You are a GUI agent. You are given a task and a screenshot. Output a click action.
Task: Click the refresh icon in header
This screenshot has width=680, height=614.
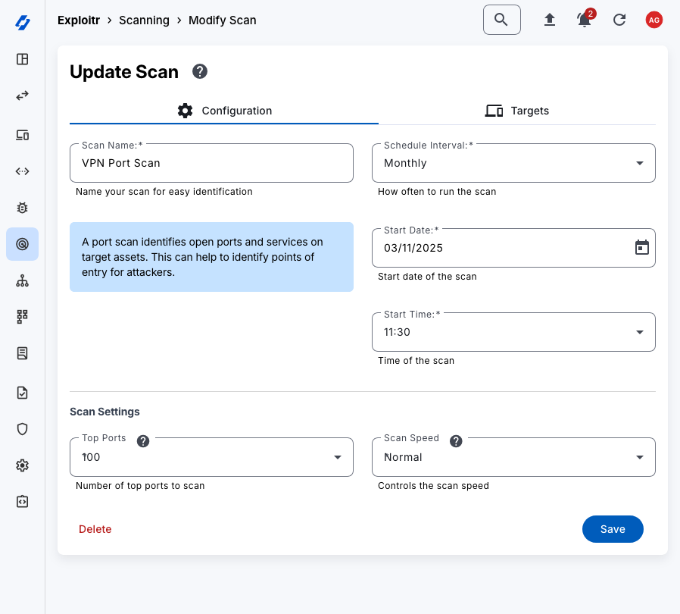tap(619, 20)
